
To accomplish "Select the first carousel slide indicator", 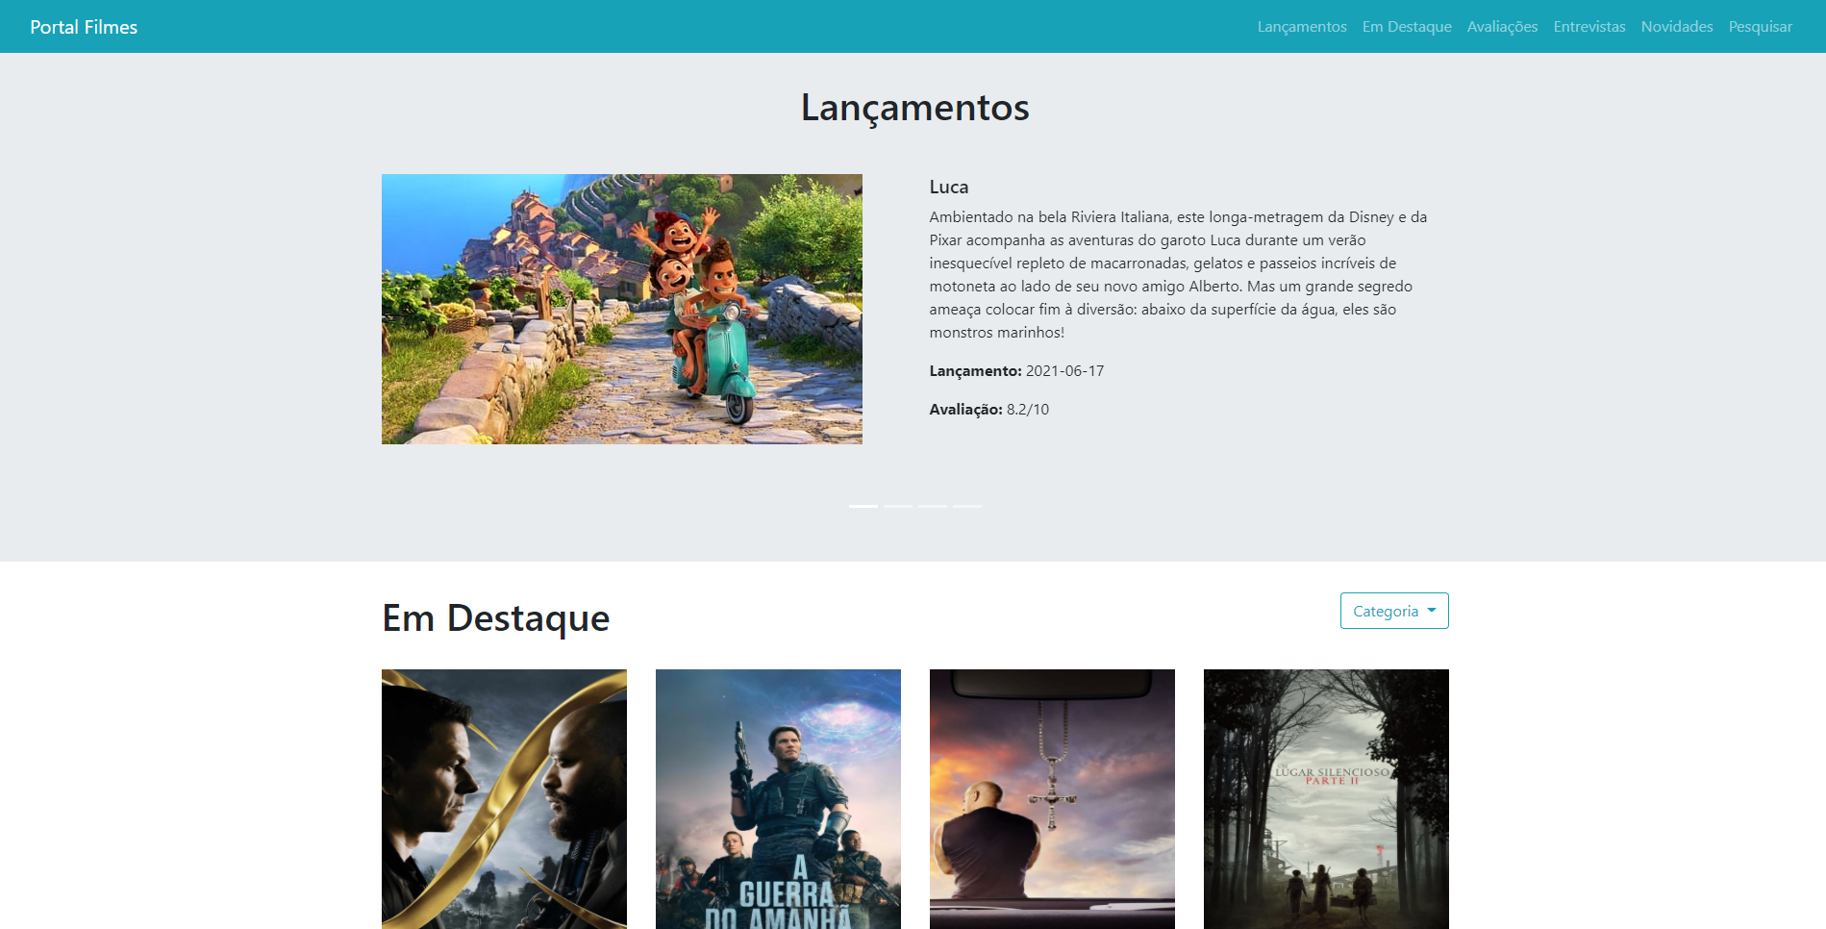I will pos(863,506).
